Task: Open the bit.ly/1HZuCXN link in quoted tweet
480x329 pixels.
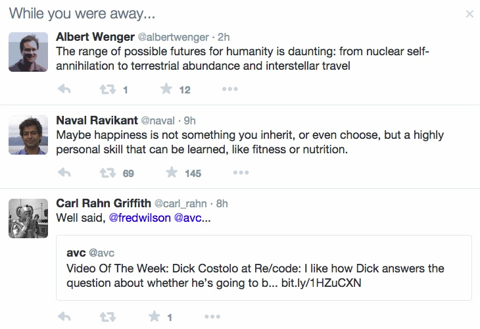Action: pyautogui.click(x=321, y=283)
